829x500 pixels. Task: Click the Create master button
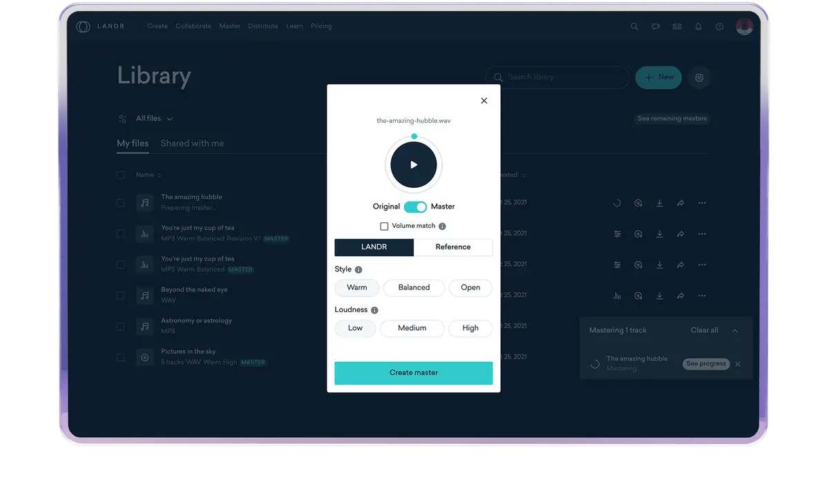[x=414, y=373]
